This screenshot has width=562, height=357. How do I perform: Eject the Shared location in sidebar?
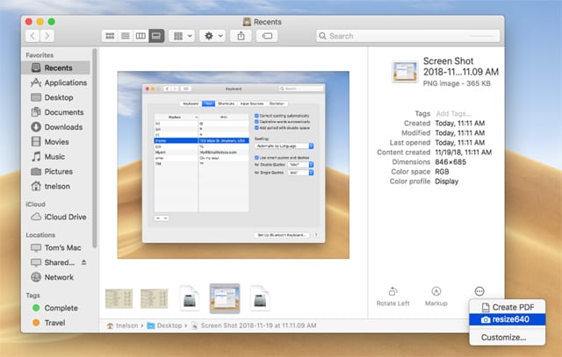point(84,262)
